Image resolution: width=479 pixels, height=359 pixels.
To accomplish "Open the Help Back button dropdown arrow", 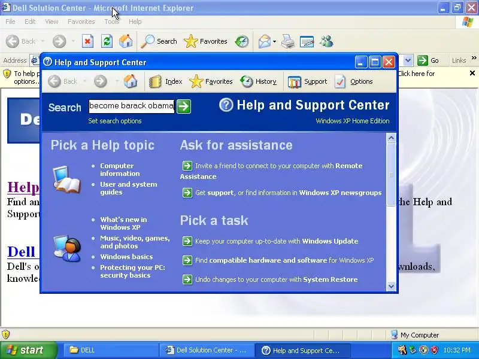I will (x=84, y=81).
